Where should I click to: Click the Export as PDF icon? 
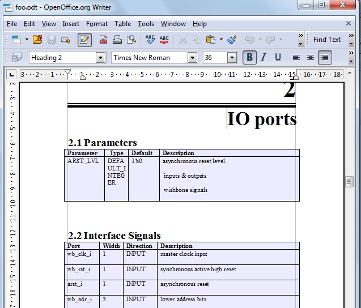104,40
